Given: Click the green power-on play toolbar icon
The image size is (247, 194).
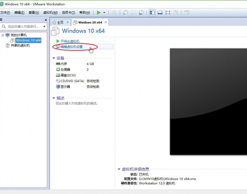Looking at the screenshot, I should tap(99, 12).
